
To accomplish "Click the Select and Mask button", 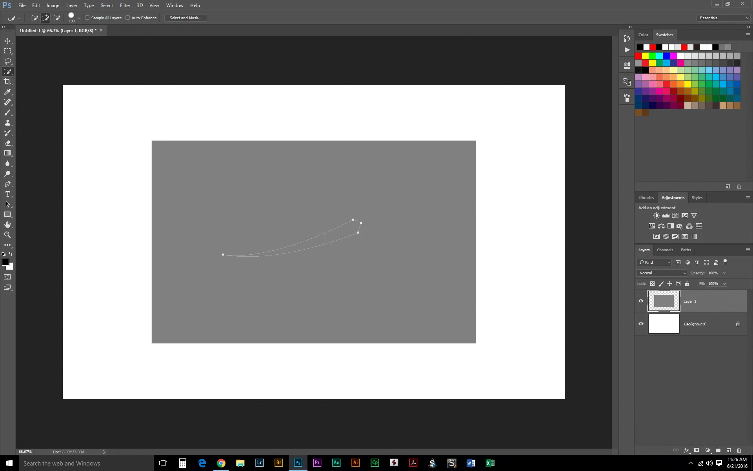I will (x=186, y=18).
